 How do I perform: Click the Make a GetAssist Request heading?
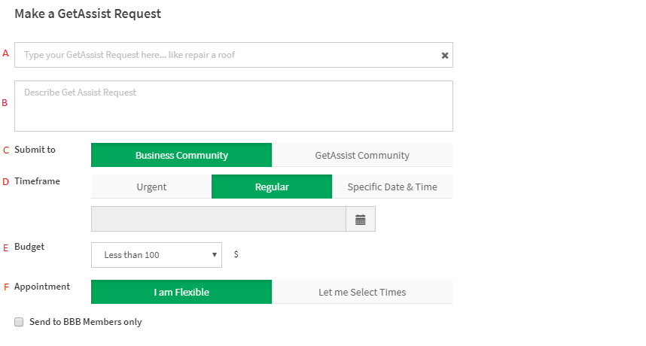(88, 14)
